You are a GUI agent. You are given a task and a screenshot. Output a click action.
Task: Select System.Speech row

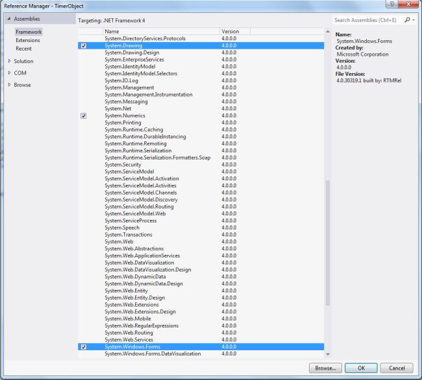click(x=201, y=228)
